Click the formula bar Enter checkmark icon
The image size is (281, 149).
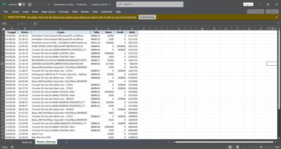30,24
